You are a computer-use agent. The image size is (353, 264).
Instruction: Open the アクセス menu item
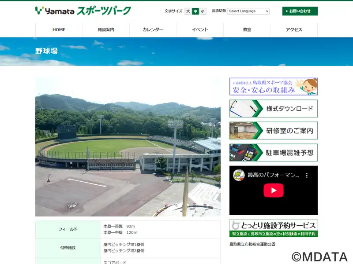(x=294, y=29)
